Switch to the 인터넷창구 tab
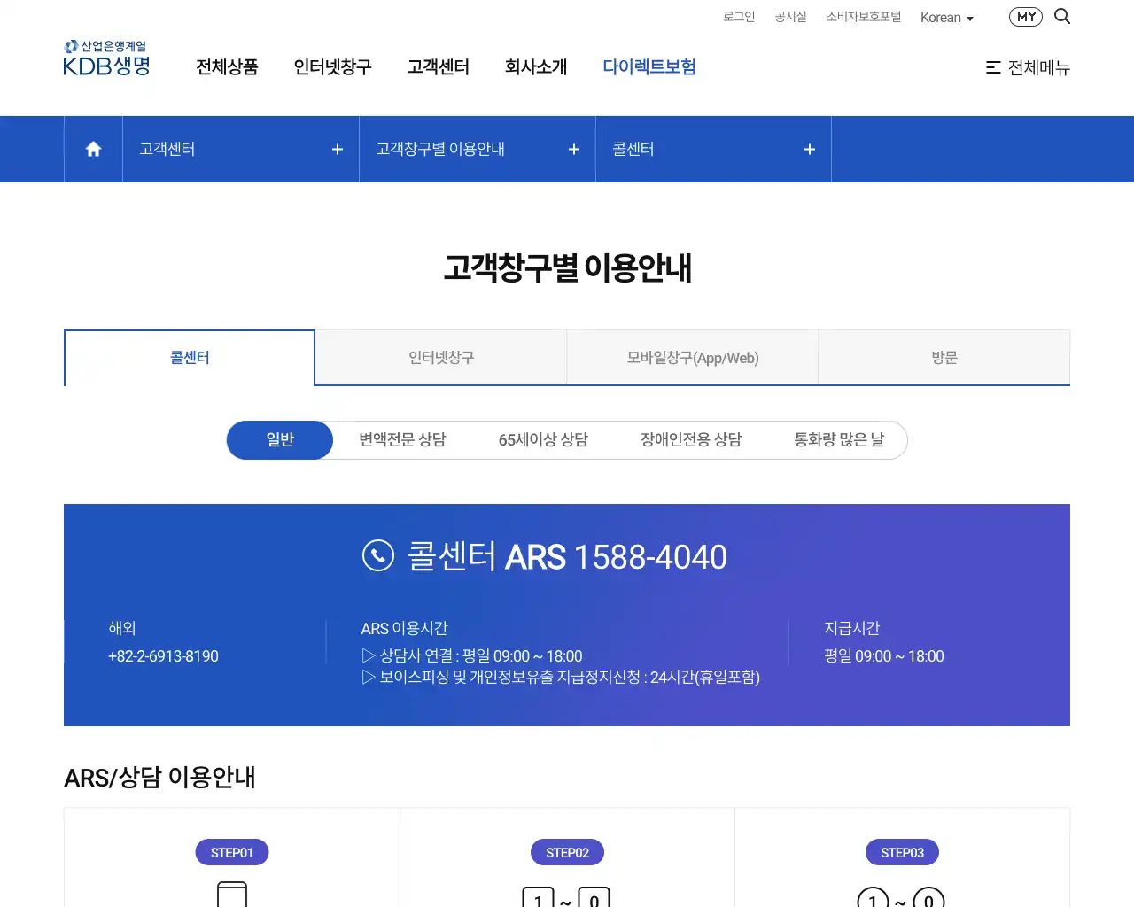1134x907 pixels. (x=440, y=357)
